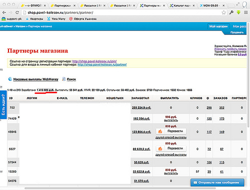The image size is (250, 190).
Task: Open earnings 55 628 руб. for partner 57544
Action: (x=141, y=163)
